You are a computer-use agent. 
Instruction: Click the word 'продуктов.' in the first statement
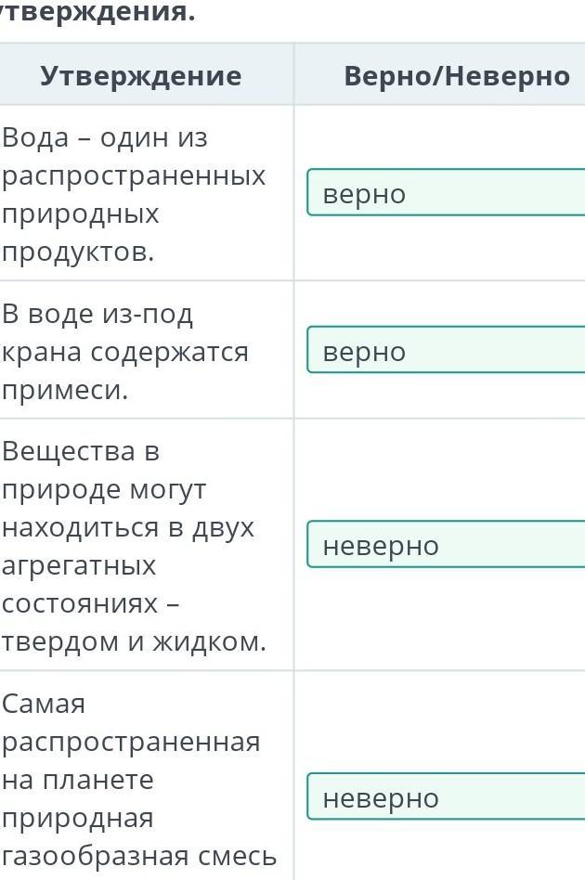point(77,252)
